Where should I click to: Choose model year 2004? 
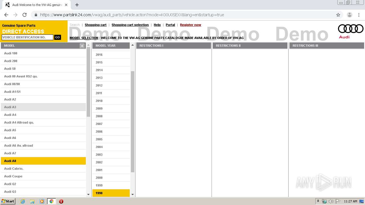coord(111,147)
